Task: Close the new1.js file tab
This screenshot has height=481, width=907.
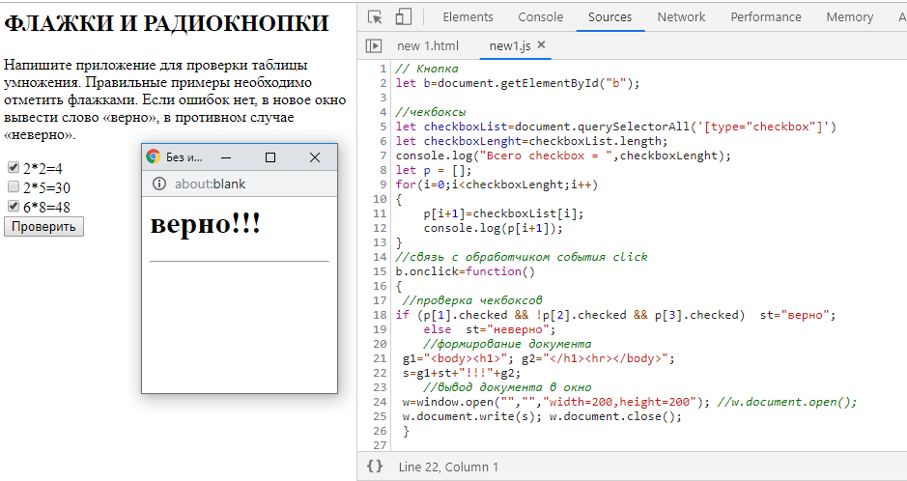Action: coord(541,45)
